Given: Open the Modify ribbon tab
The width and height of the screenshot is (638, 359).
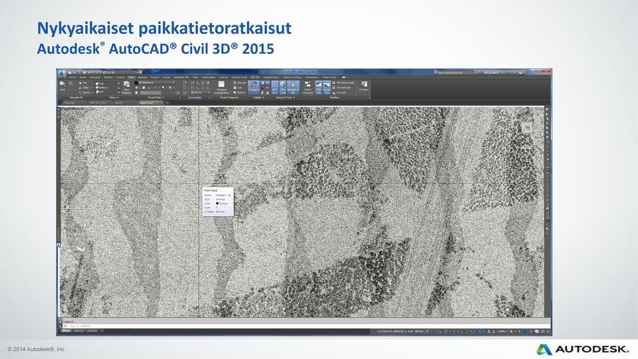Looking at the screenshot, I should click(108, 77).
